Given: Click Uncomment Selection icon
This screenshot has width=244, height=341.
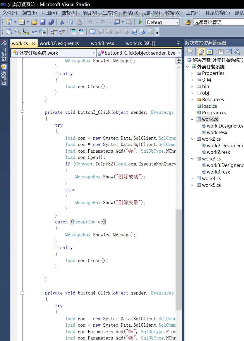Looking at the screenshot, I should [x=81, y=32].
